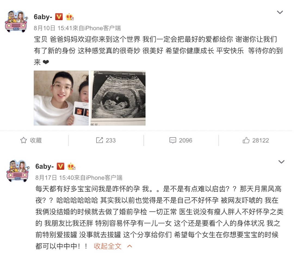This screenshot has width=296, height=257.
Task: Click crown membership badge on second post
Action: tap(71, 166)
